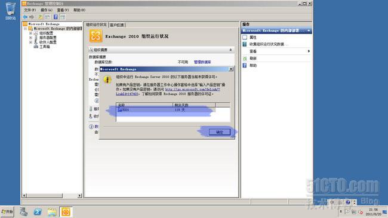This screenshot has width=388, height=218.
Task: Click 属性 in the actions pane
Action: point(253,38)
